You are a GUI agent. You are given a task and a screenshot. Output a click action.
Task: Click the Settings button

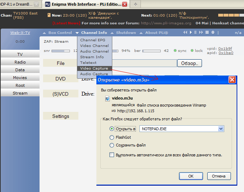point(60,116)
